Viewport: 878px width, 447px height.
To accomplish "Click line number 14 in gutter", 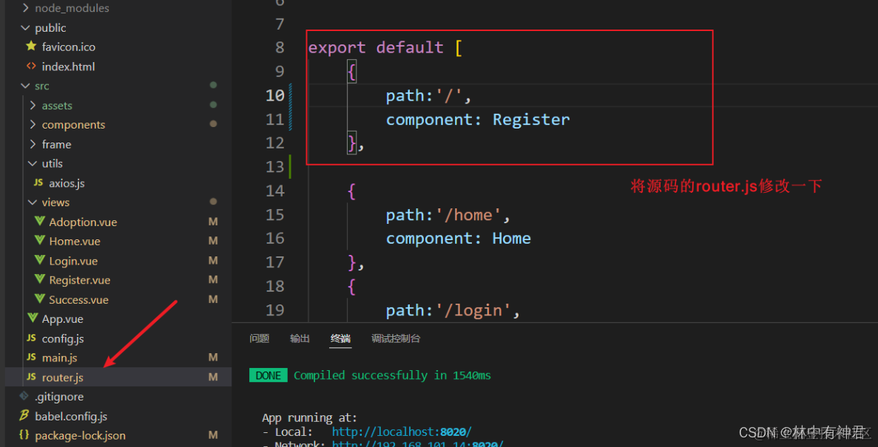I will point(275,191).
